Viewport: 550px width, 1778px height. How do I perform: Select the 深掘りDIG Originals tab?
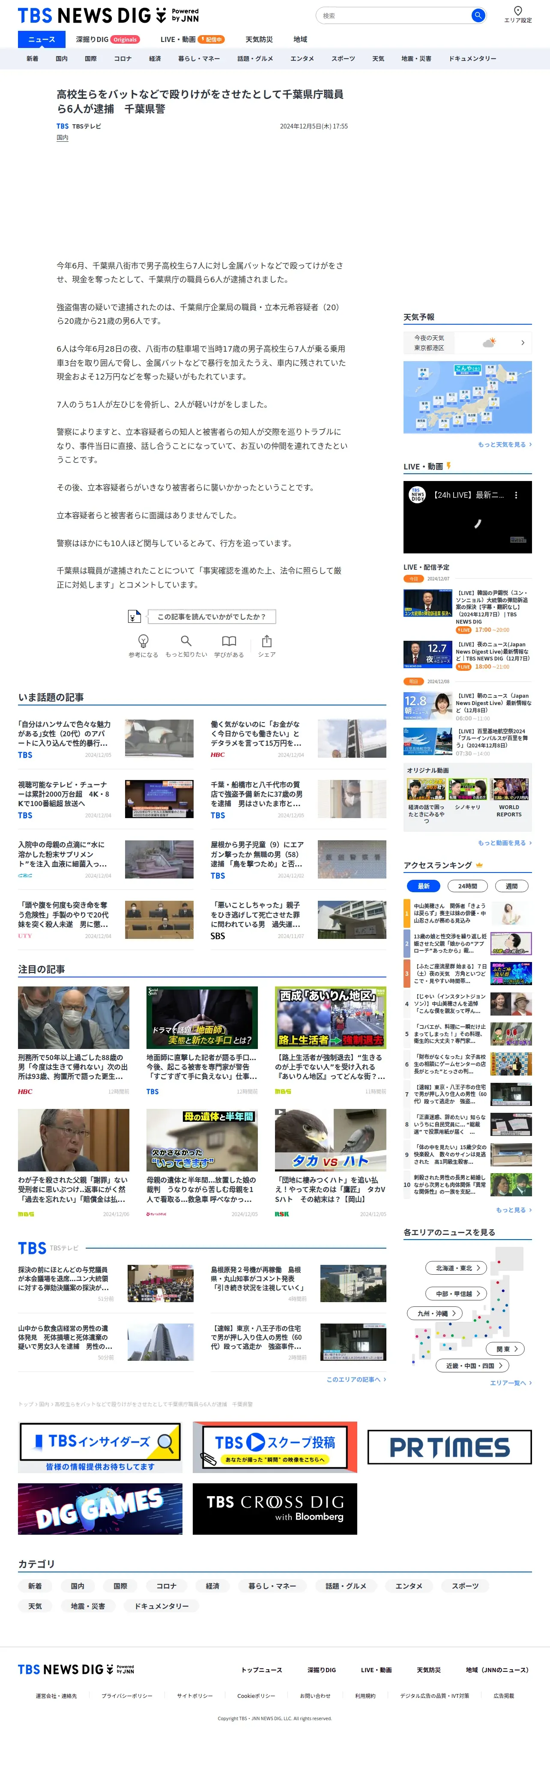pos(108,39)
